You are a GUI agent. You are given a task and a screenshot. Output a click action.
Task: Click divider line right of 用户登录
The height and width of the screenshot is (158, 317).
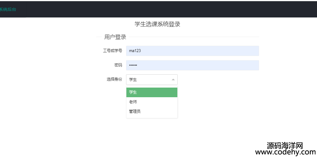pyautogui.click(x=194, y=37)
